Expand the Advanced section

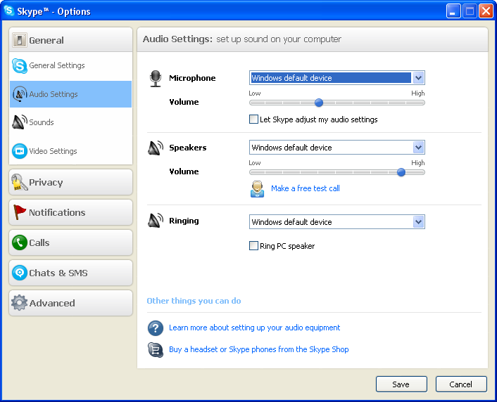pos(70,303)
